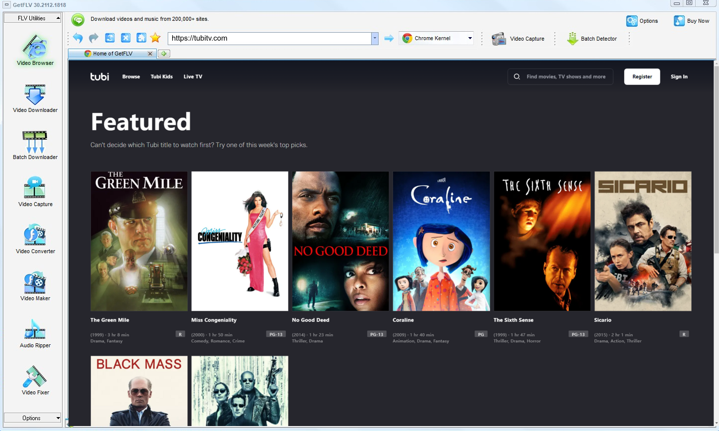719x431 pixels.
Task: Click the Coraline title link
Action: 403,320
